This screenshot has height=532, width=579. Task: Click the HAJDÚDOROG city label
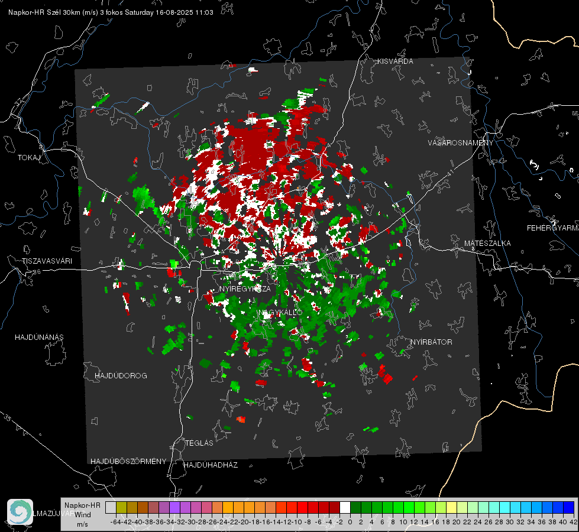pyautogui.click(x=121, y=376)
